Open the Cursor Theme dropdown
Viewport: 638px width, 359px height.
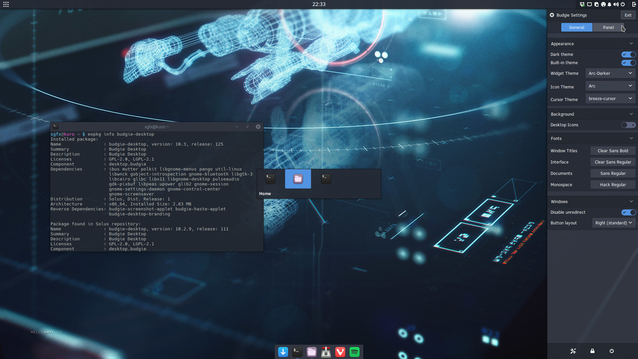pos(610,99)
